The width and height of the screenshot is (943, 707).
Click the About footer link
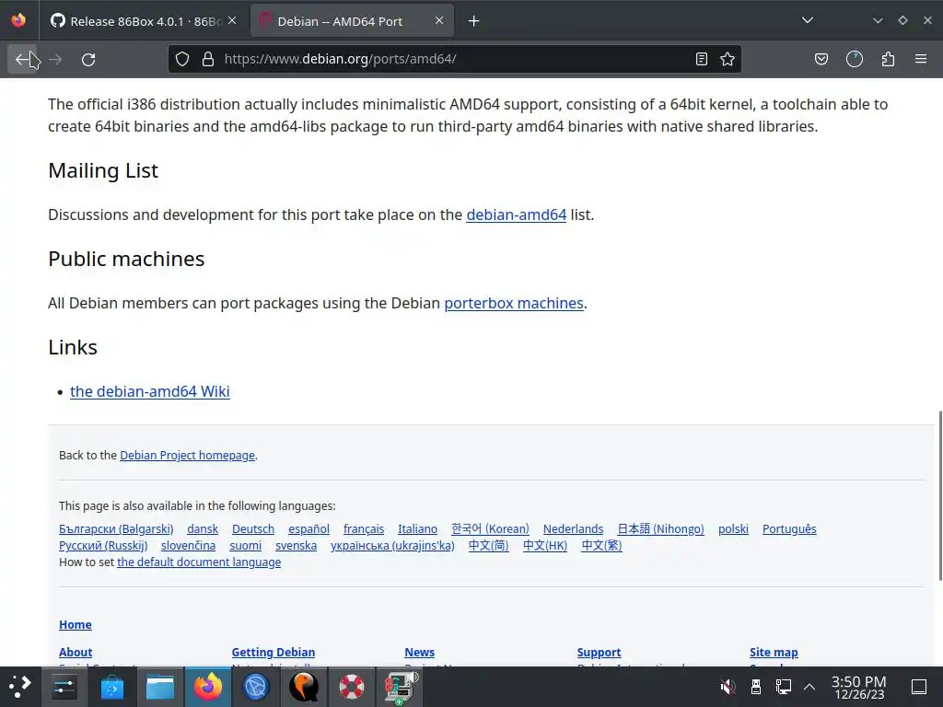tap(76, 653)
